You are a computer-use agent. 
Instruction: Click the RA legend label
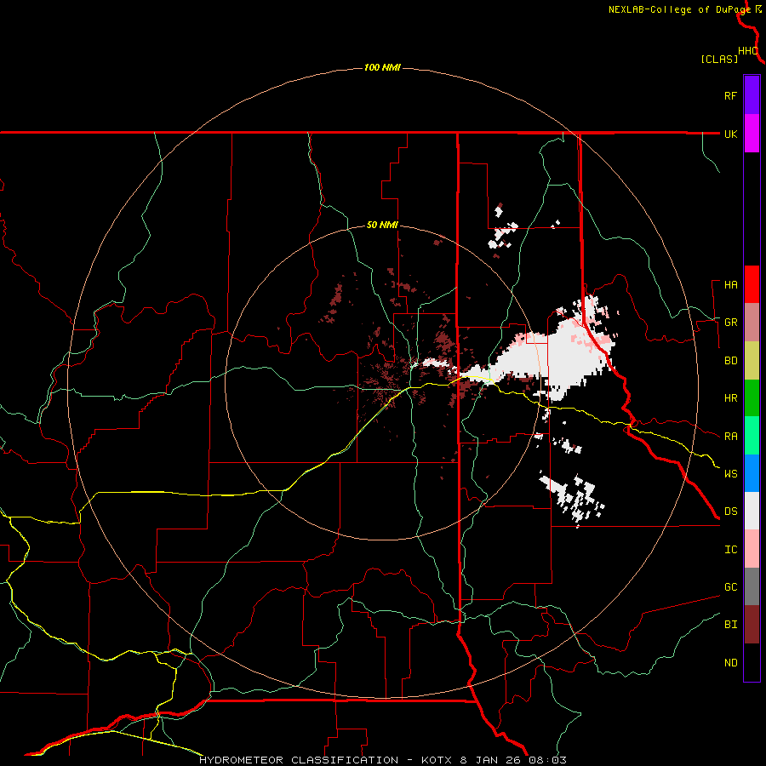(x=730, y=437)
